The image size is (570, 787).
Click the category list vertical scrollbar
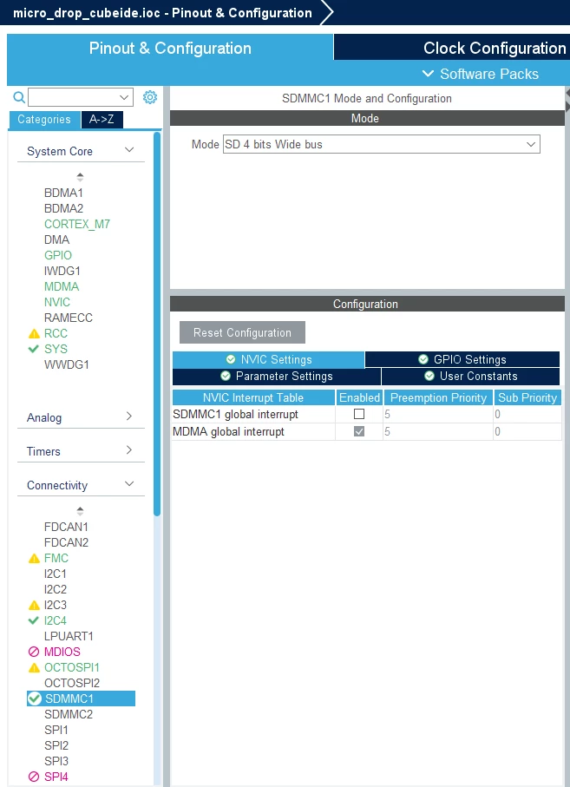157,324
